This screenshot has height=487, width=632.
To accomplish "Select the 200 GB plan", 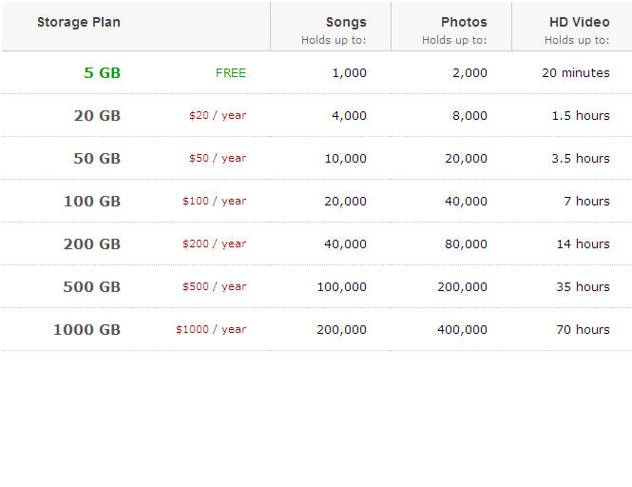I will pyautogui.click(x=92, y=244).
